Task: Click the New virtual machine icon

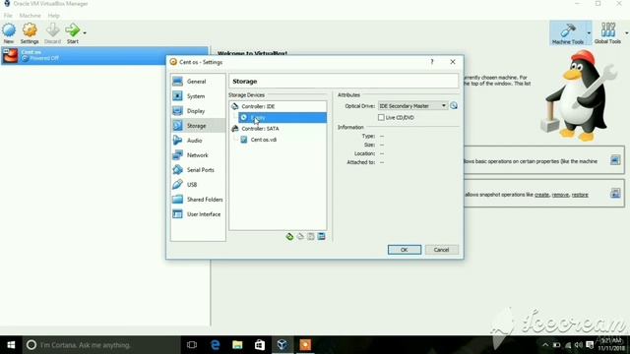Action: pos(9,32)
